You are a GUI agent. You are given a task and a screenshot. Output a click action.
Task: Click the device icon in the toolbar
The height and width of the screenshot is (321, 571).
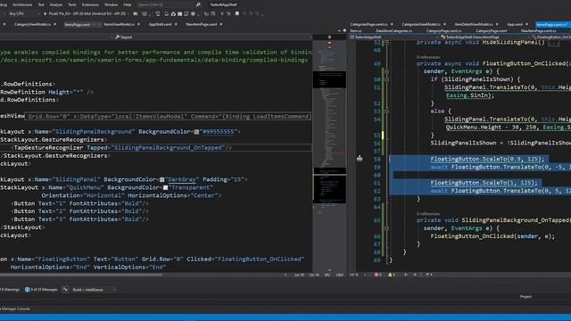pyautogui.click(x=158, y=14)
